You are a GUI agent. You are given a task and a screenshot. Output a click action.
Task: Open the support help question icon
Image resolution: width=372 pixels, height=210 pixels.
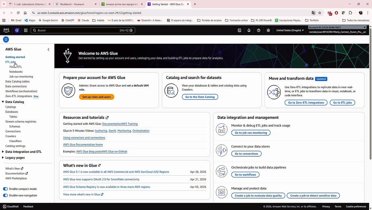tap(258, 30)
